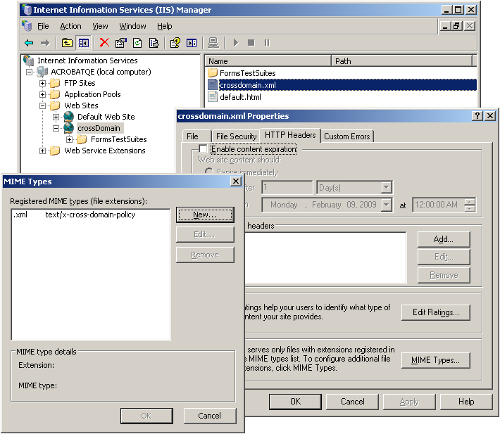Click the Forward arrow in the toolbar
Viewport: 500px width, 434px height.
click(45, 43)
